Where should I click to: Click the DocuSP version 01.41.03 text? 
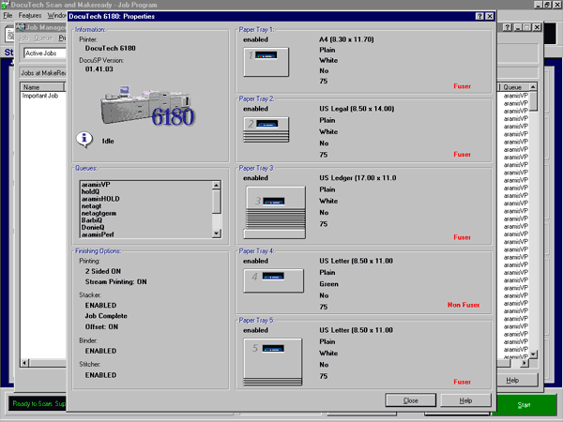[99, 68]
